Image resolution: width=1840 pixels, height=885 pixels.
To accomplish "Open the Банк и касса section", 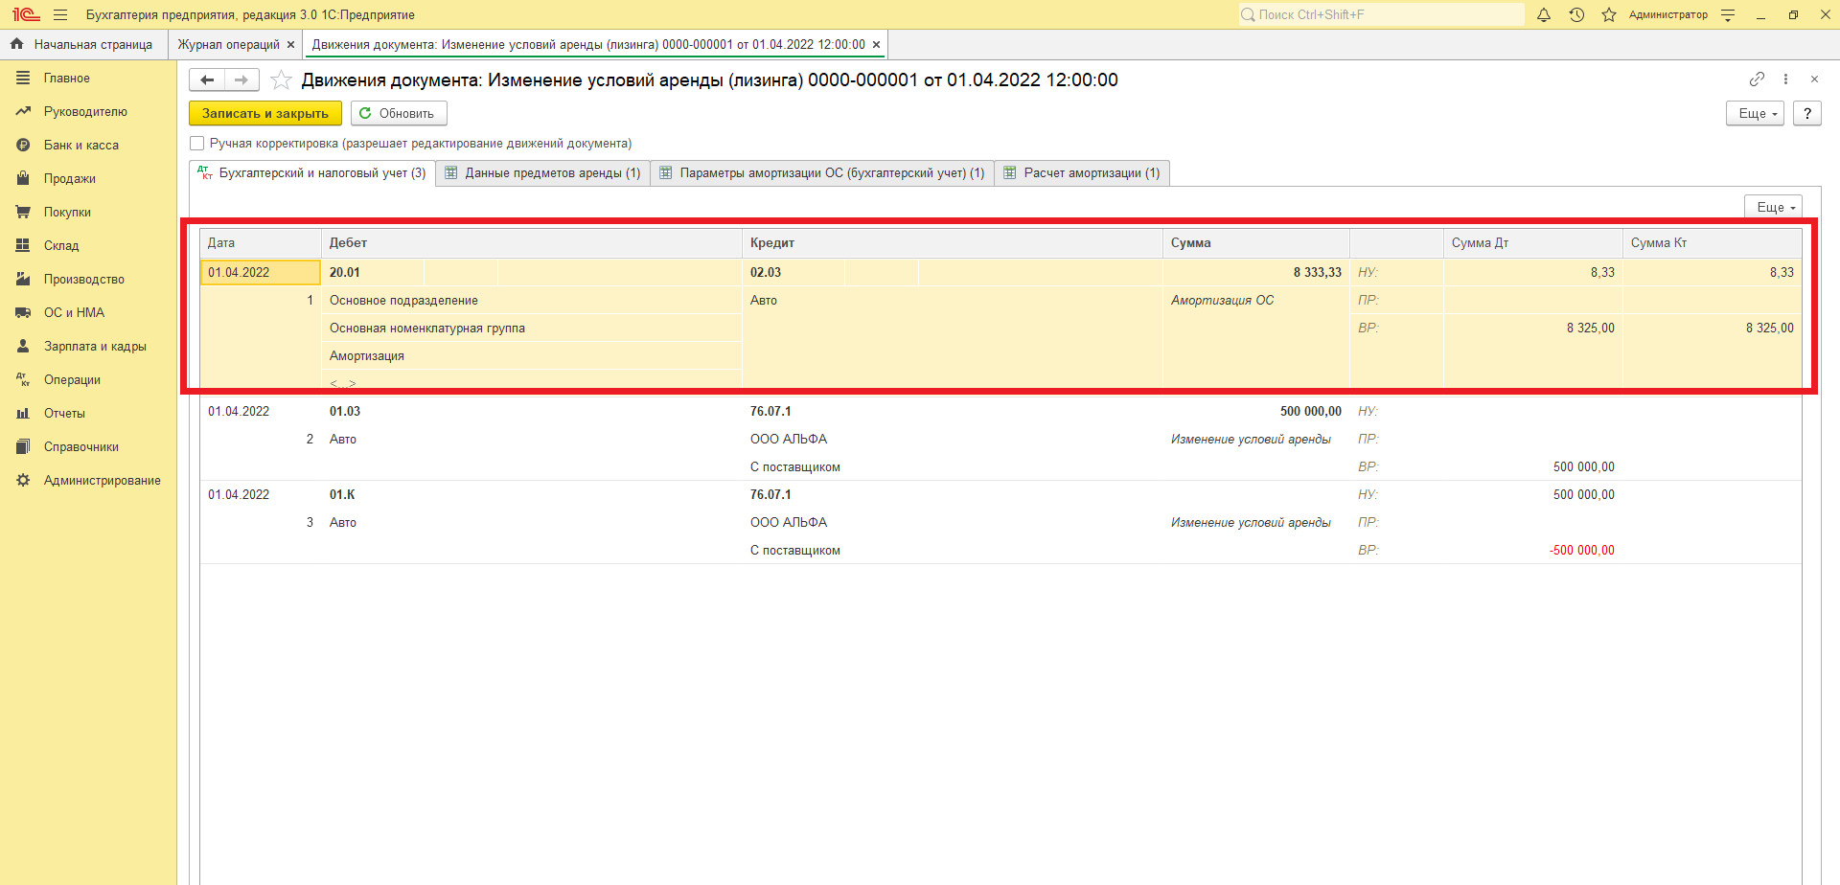I will coord(81,146).
